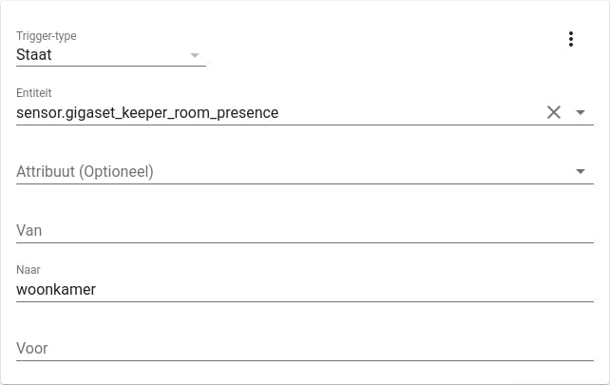610x385 pixels.
Task: Focus the Voor placeholder text
Action: coord(32,348)
